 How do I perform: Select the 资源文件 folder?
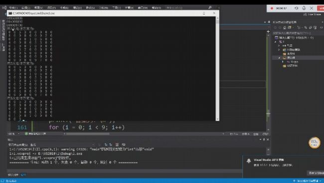290,66
